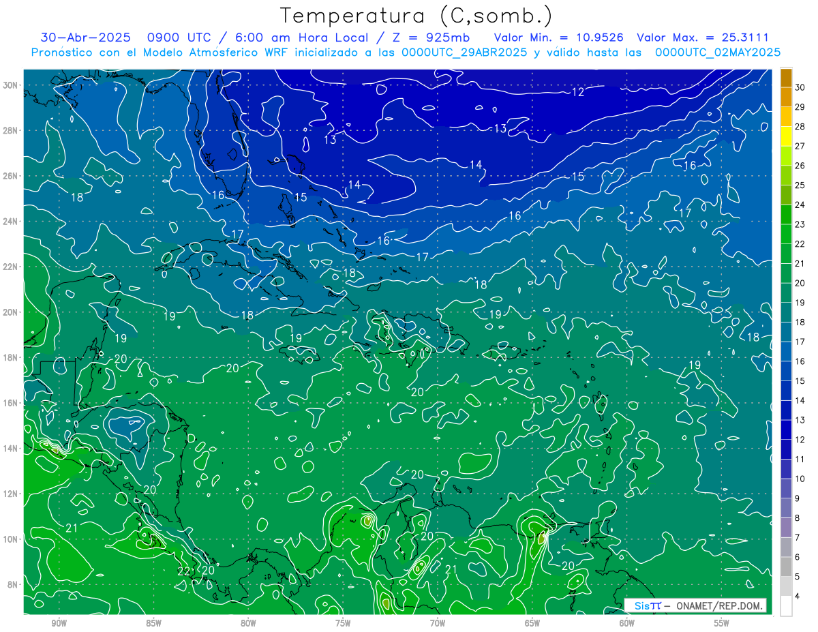Click the "7" value on the color legend
This screenshot has height=632, width=818.
pos(798,538)
